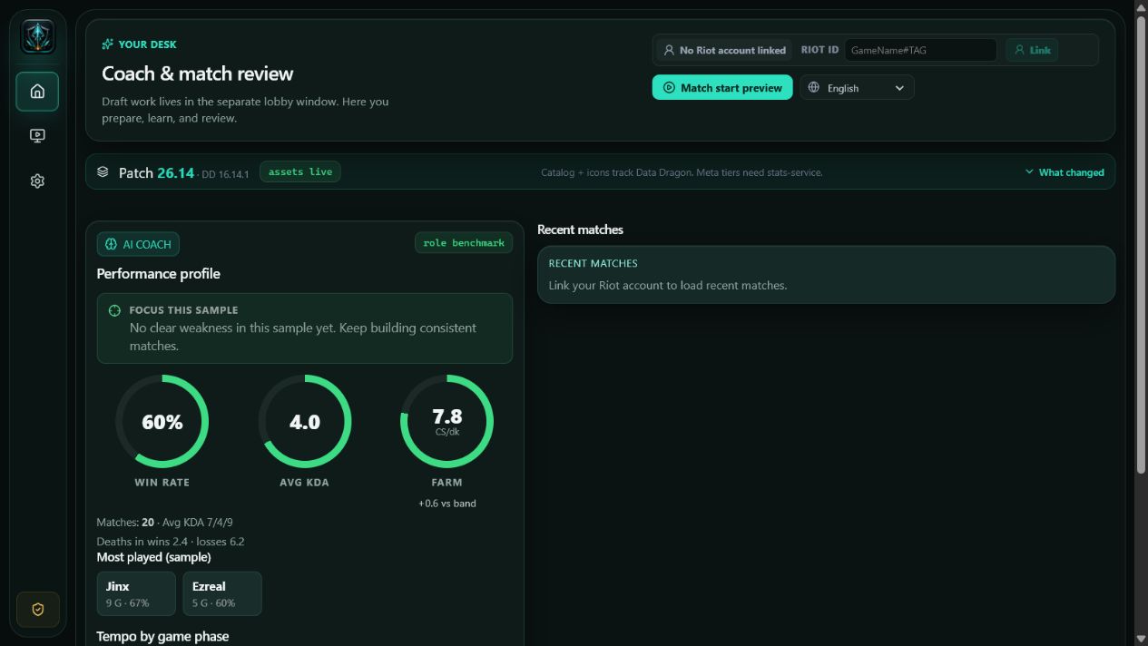Click the sparkle icon beside YOUR DESK
This screenshot has height=646, width=1148.
click(x=108, y=44)
